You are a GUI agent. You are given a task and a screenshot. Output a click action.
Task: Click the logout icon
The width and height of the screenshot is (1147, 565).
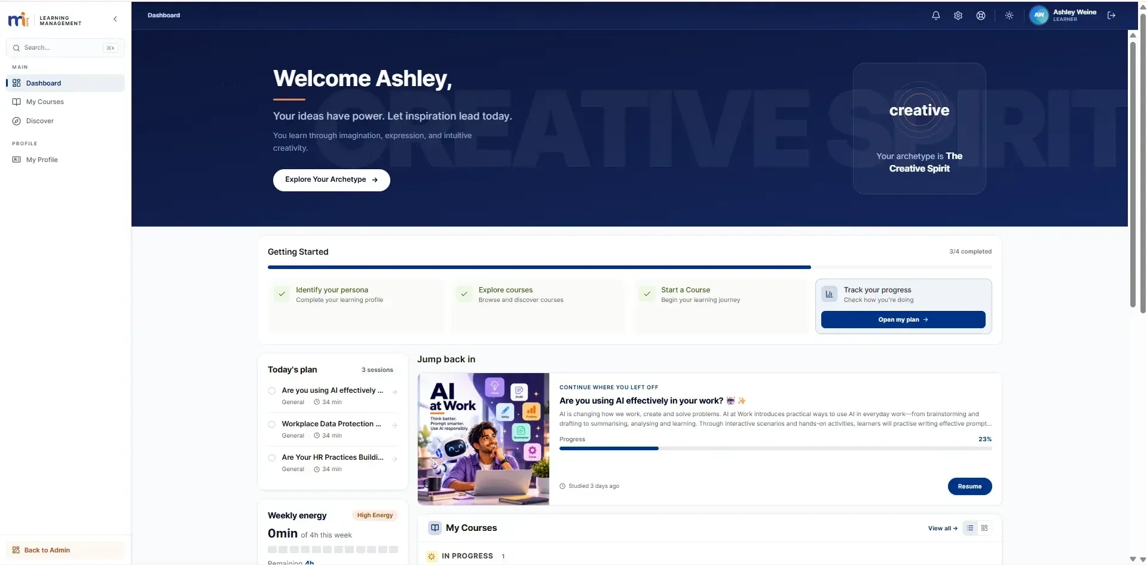tap(1111, 16)
